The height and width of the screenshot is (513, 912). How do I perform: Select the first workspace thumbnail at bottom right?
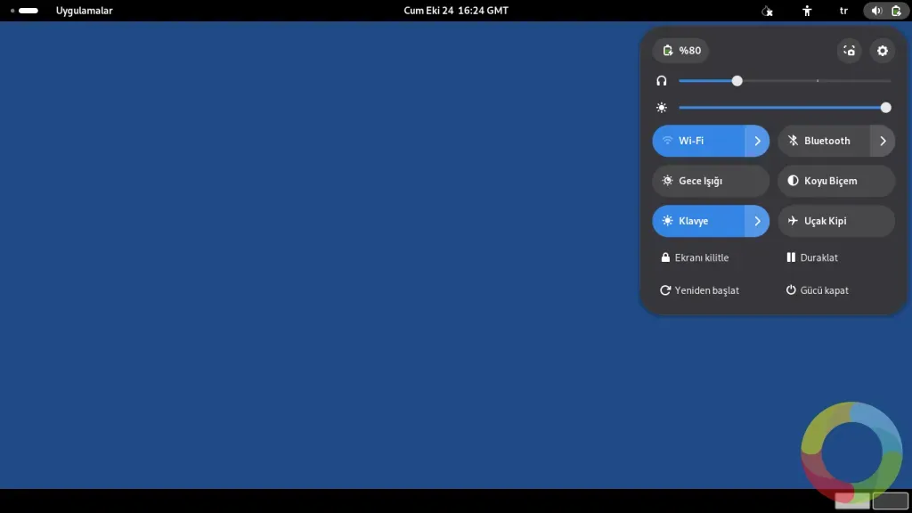click(852, 501)
